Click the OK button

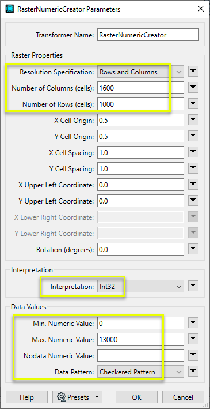(x=136, y=397)
